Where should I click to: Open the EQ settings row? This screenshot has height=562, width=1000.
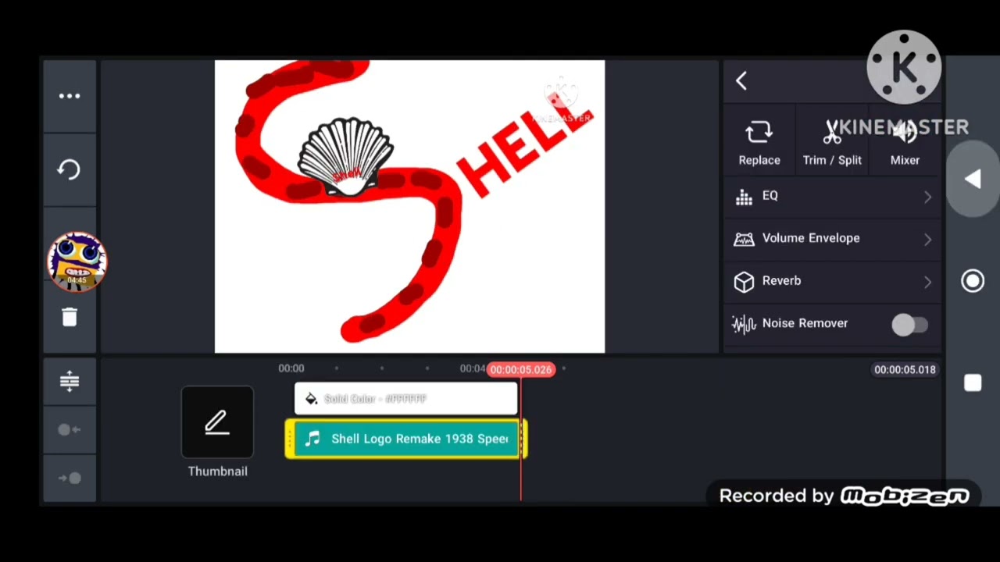click(833, 196)
